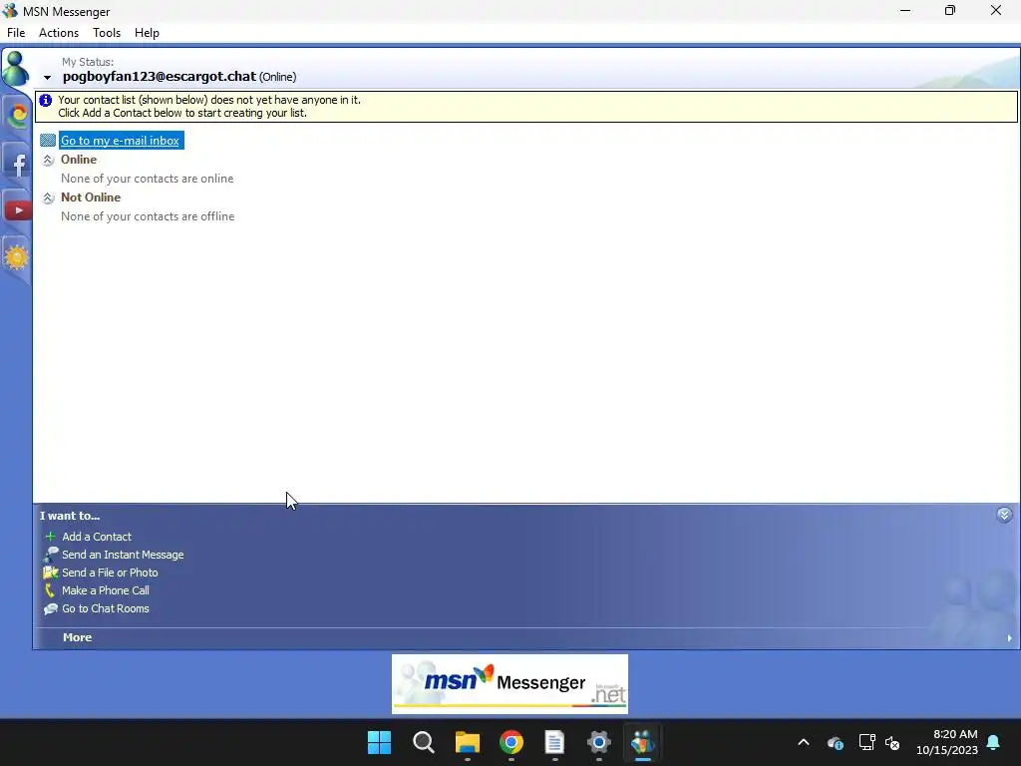Viewport: 1021px width, 766px height.
Task: Open taskbar Search
Action: [x=423, y=742]
